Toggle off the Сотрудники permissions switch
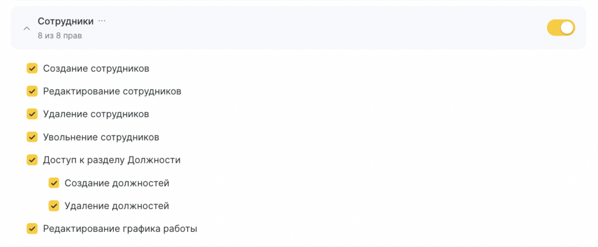 (561, 27)
